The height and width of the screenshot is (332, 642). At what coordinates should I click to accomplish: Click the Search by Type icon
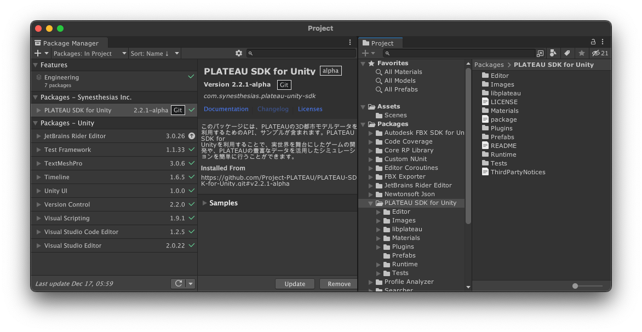pyautogui.click(x=553, y=53)
